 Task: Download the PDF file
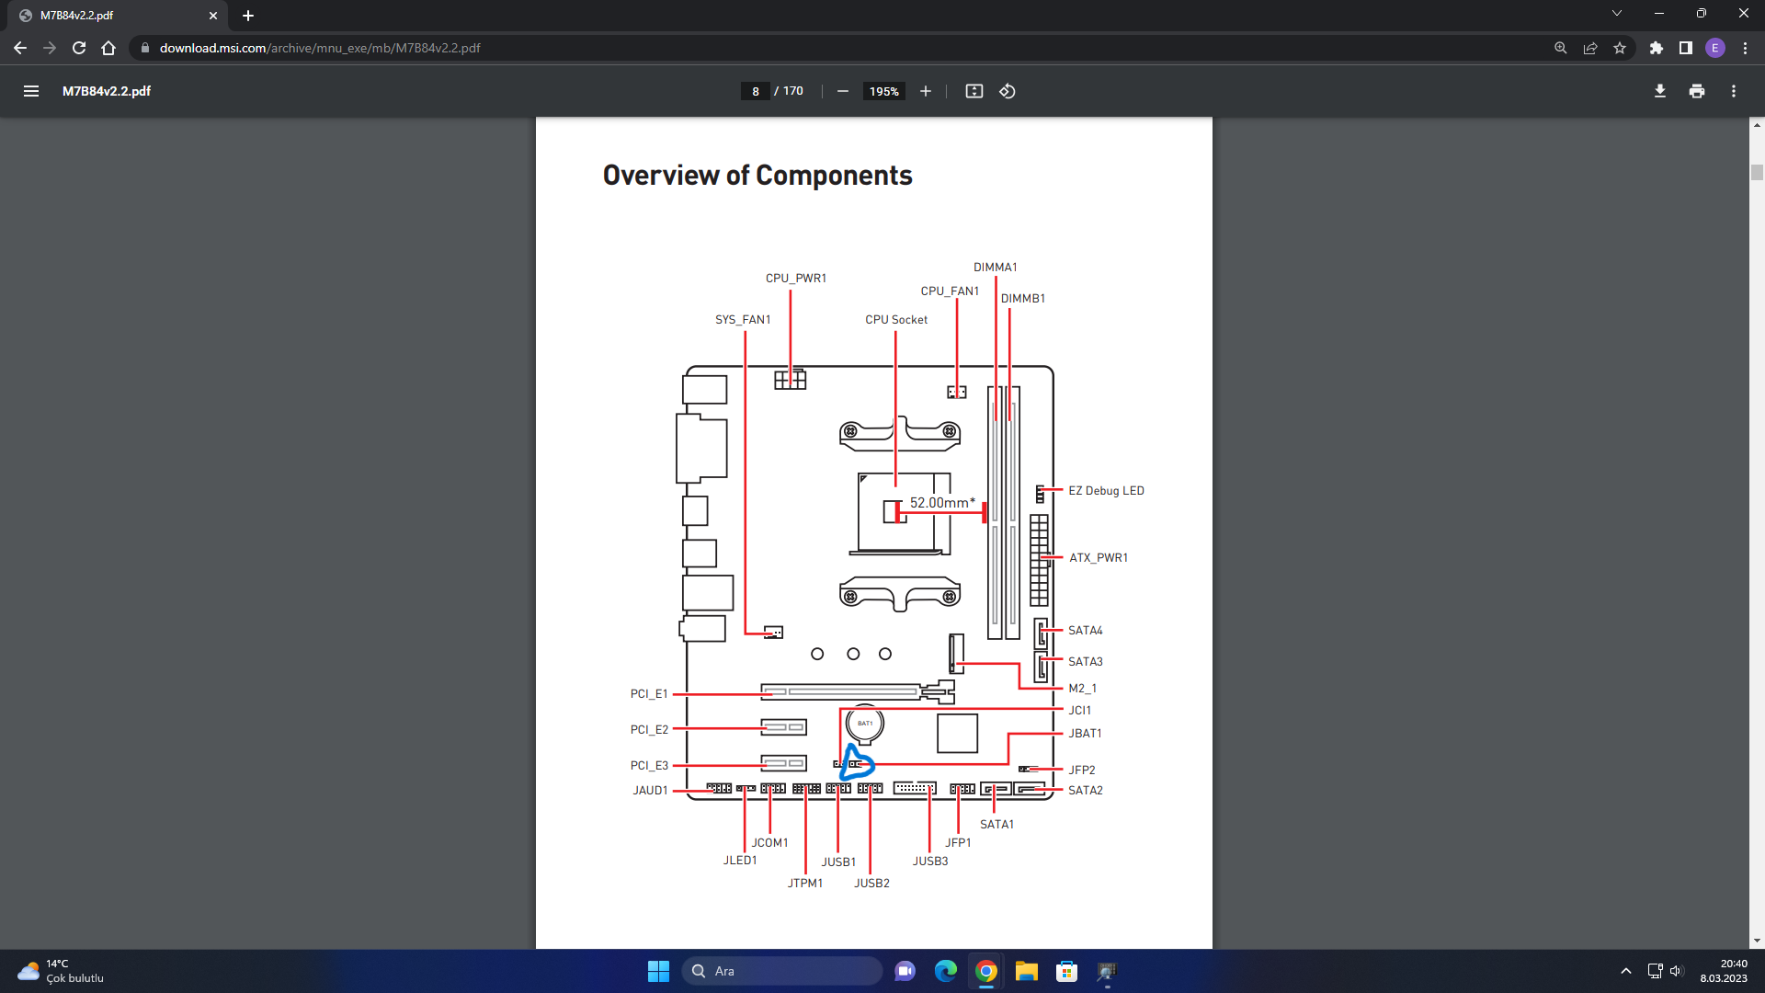coord(1660,91)
